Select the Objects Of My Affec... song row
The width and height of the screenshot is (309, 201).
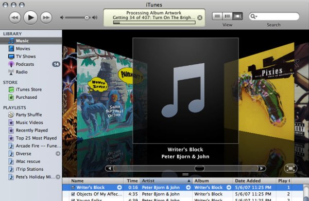183,194
